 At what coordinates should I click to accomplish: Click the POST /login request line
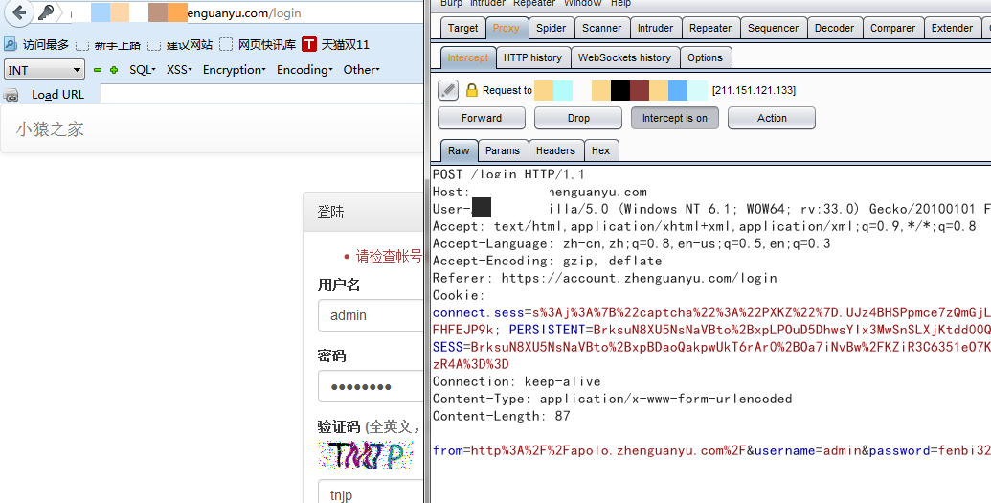tap(508, 174)
